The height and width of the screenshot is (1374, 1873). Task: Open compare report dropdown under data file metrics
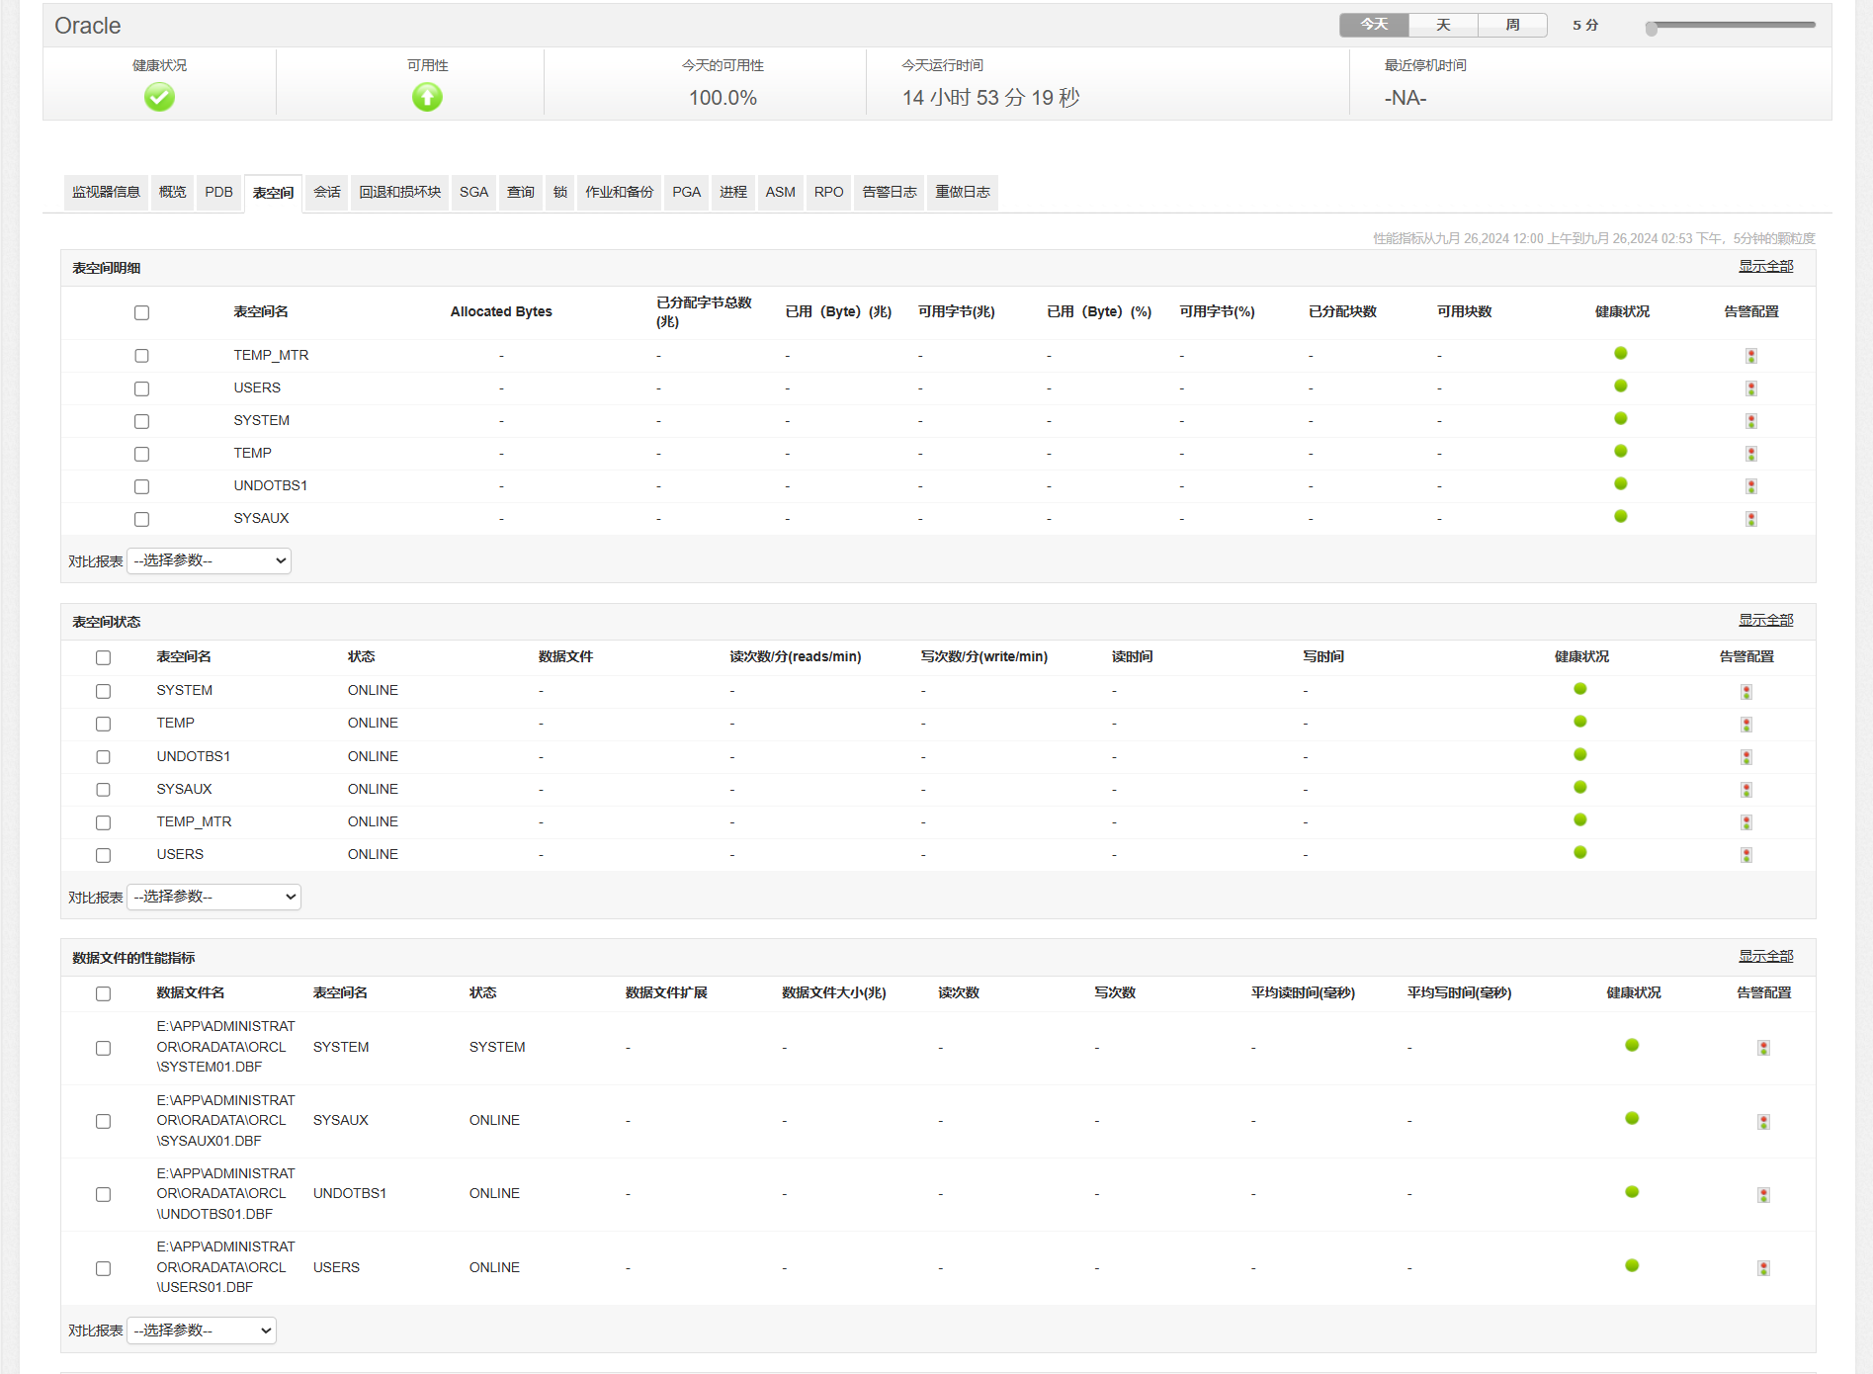pos(202,1331)
